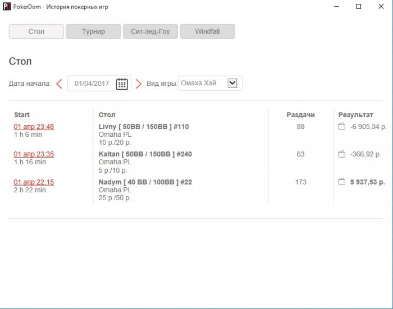Click stakes text 5 р./10 р.
Image resolution: width=393 pixels, height=309 pixels.
(113, 170)
